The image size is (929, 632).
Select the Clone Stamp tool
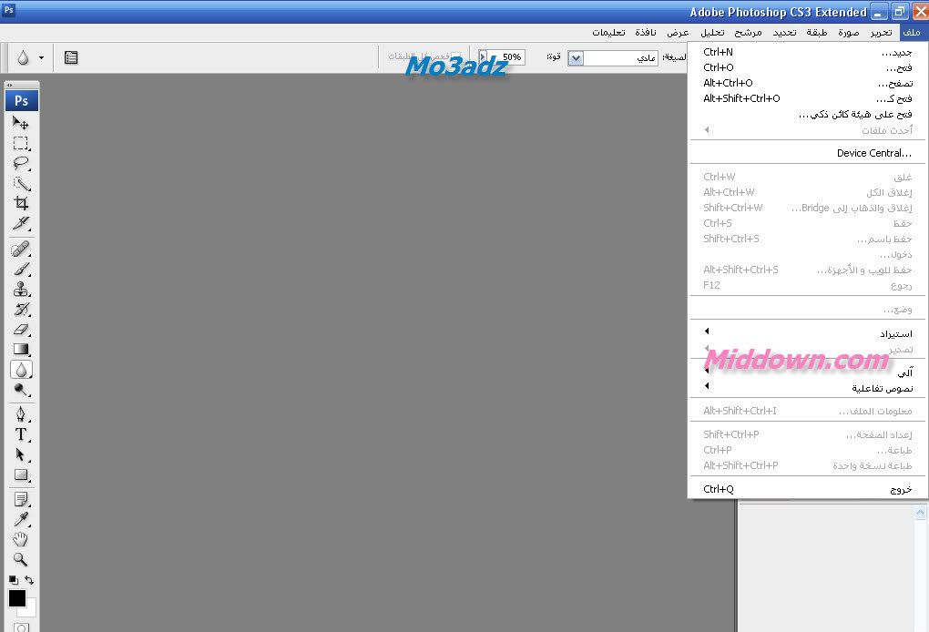tap(21, 289)
